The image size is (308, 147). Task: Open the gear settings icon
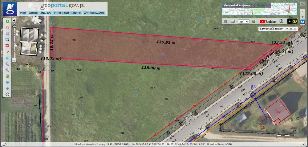tap(302, 4)
